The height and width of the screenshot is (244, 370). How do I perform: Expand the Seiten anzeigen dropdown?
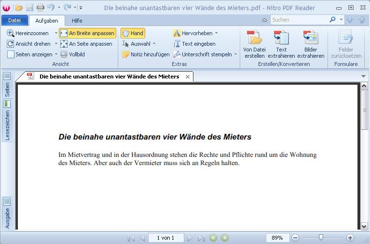56,54
